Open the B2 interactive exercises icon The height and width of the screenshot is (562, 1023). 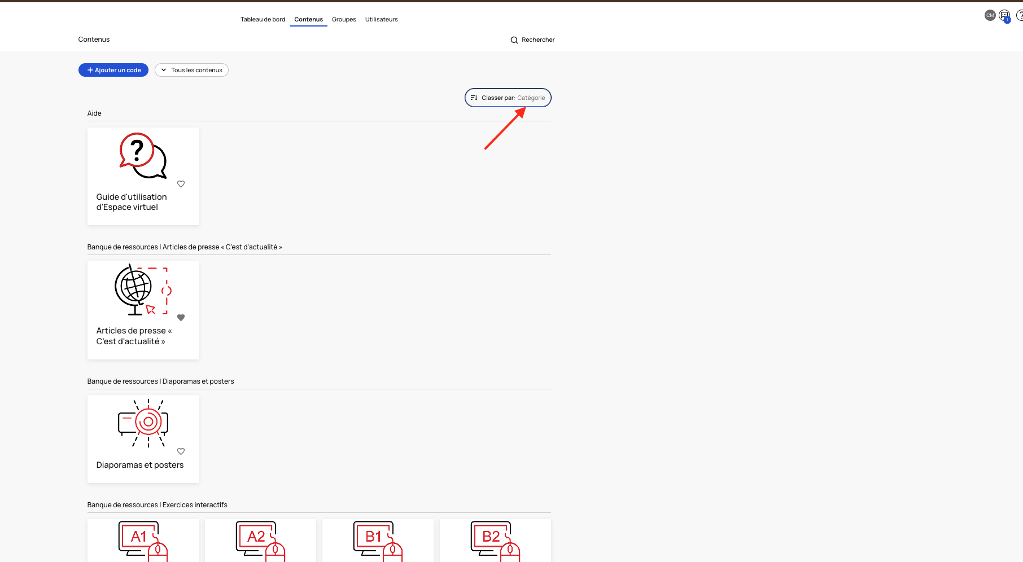click(495, 540)
